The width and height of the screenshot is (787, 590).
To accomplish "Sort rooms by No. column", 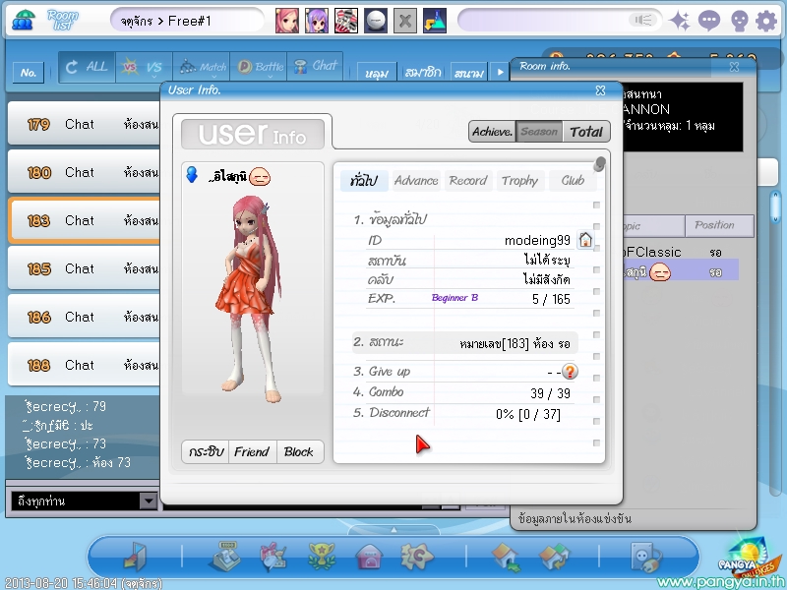I will [x=29, y=73].
